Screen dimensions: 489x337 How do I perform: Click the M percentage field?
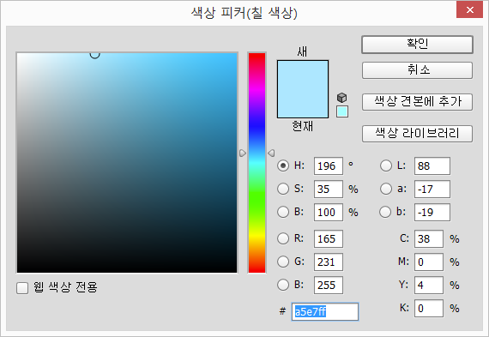[x=429, y=262]
